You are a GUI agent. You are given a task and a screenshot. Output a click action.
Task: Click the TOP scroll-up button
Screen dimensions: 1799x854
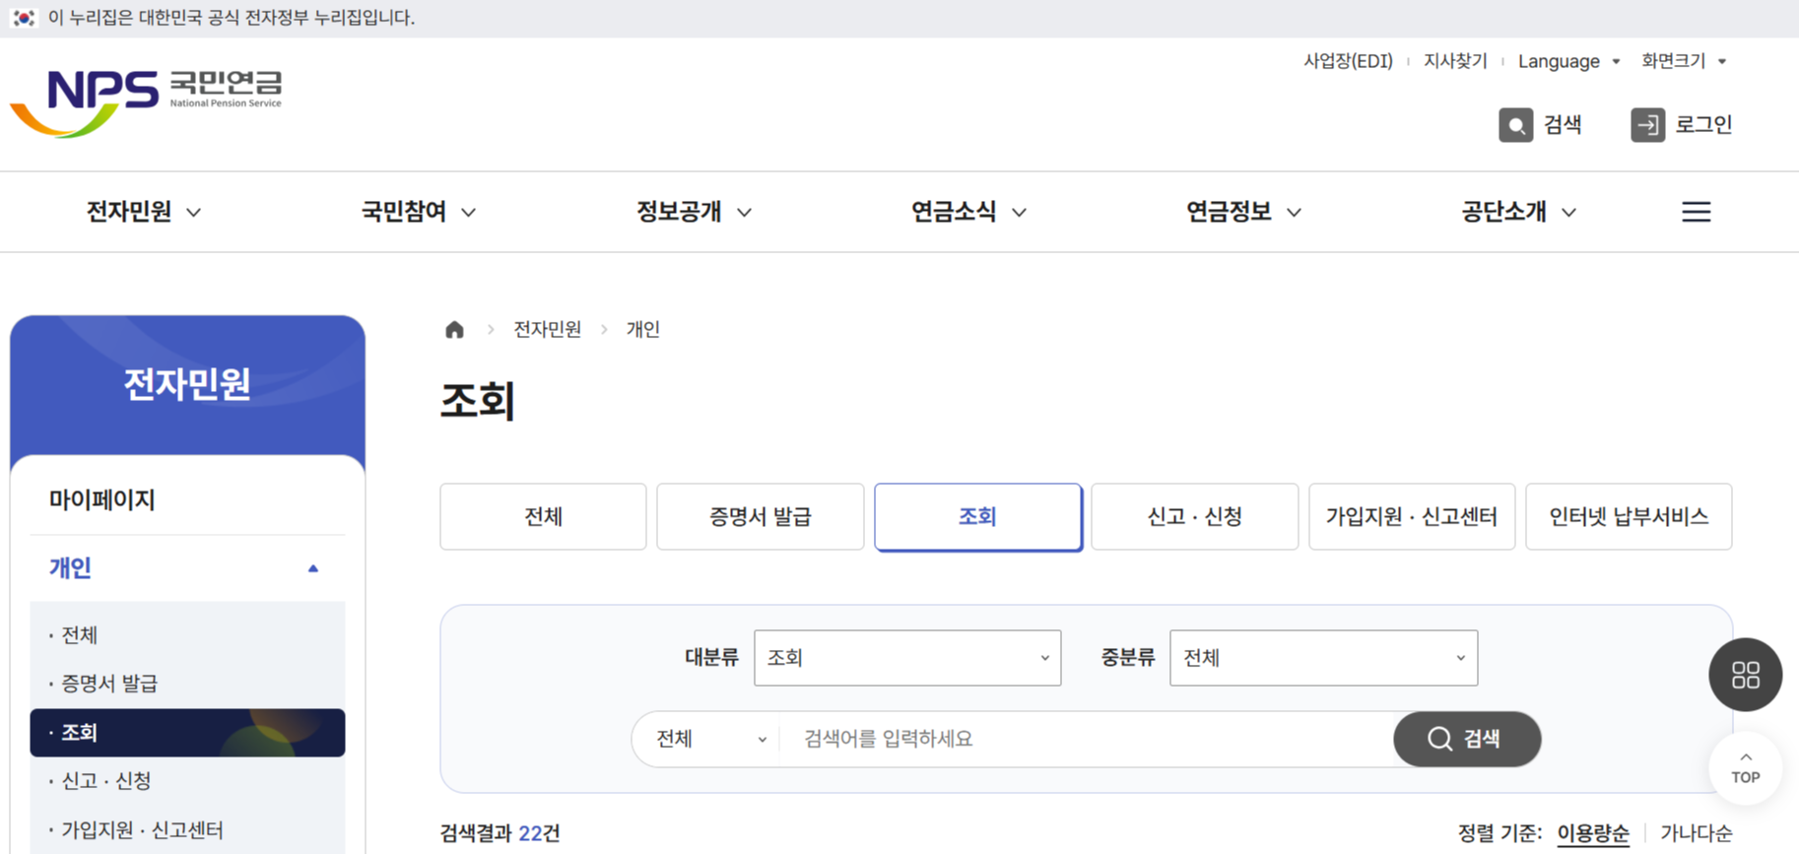1745,768
